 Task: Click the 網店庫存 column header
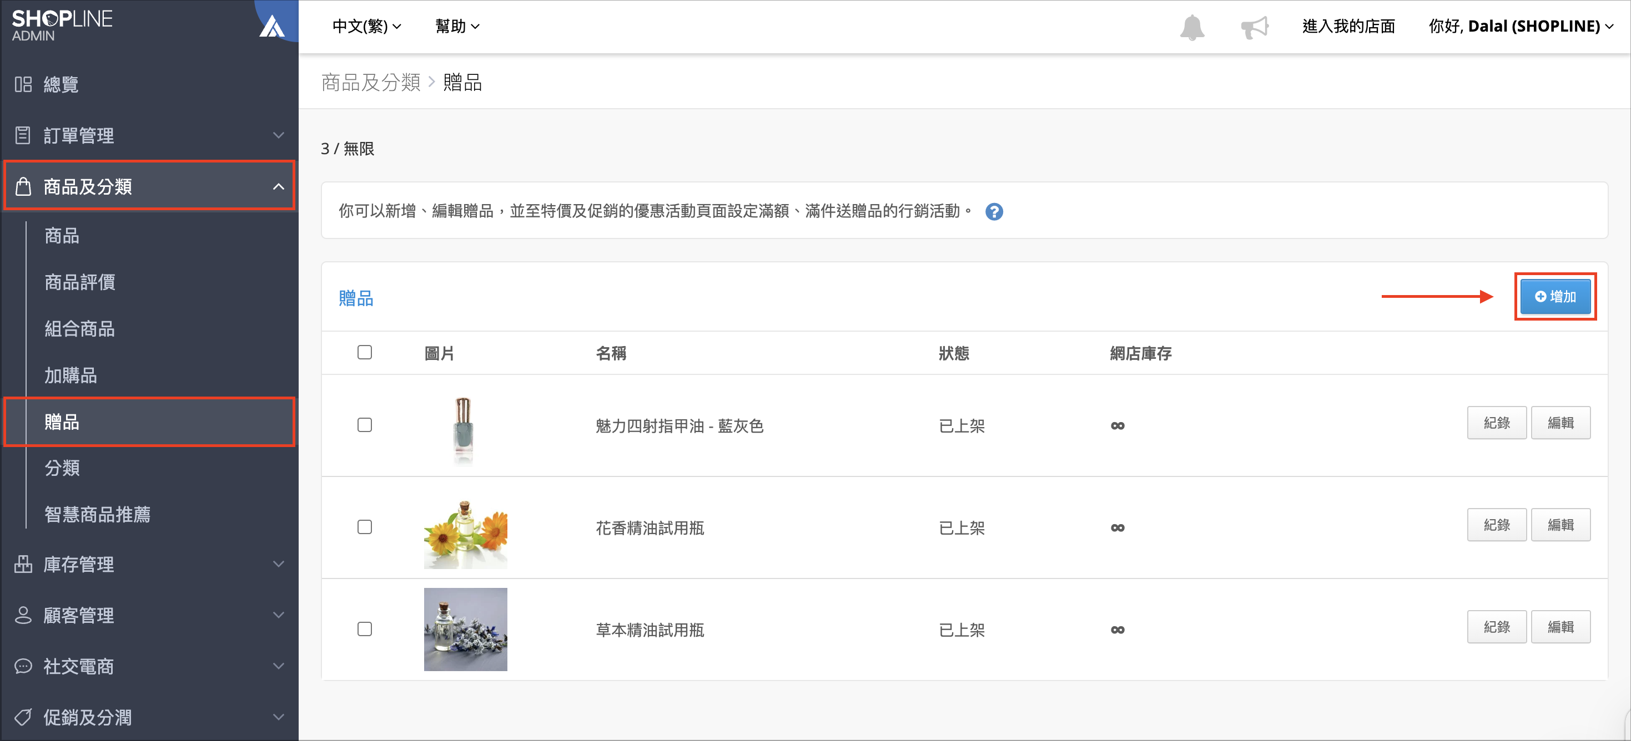click(1140, 353)
